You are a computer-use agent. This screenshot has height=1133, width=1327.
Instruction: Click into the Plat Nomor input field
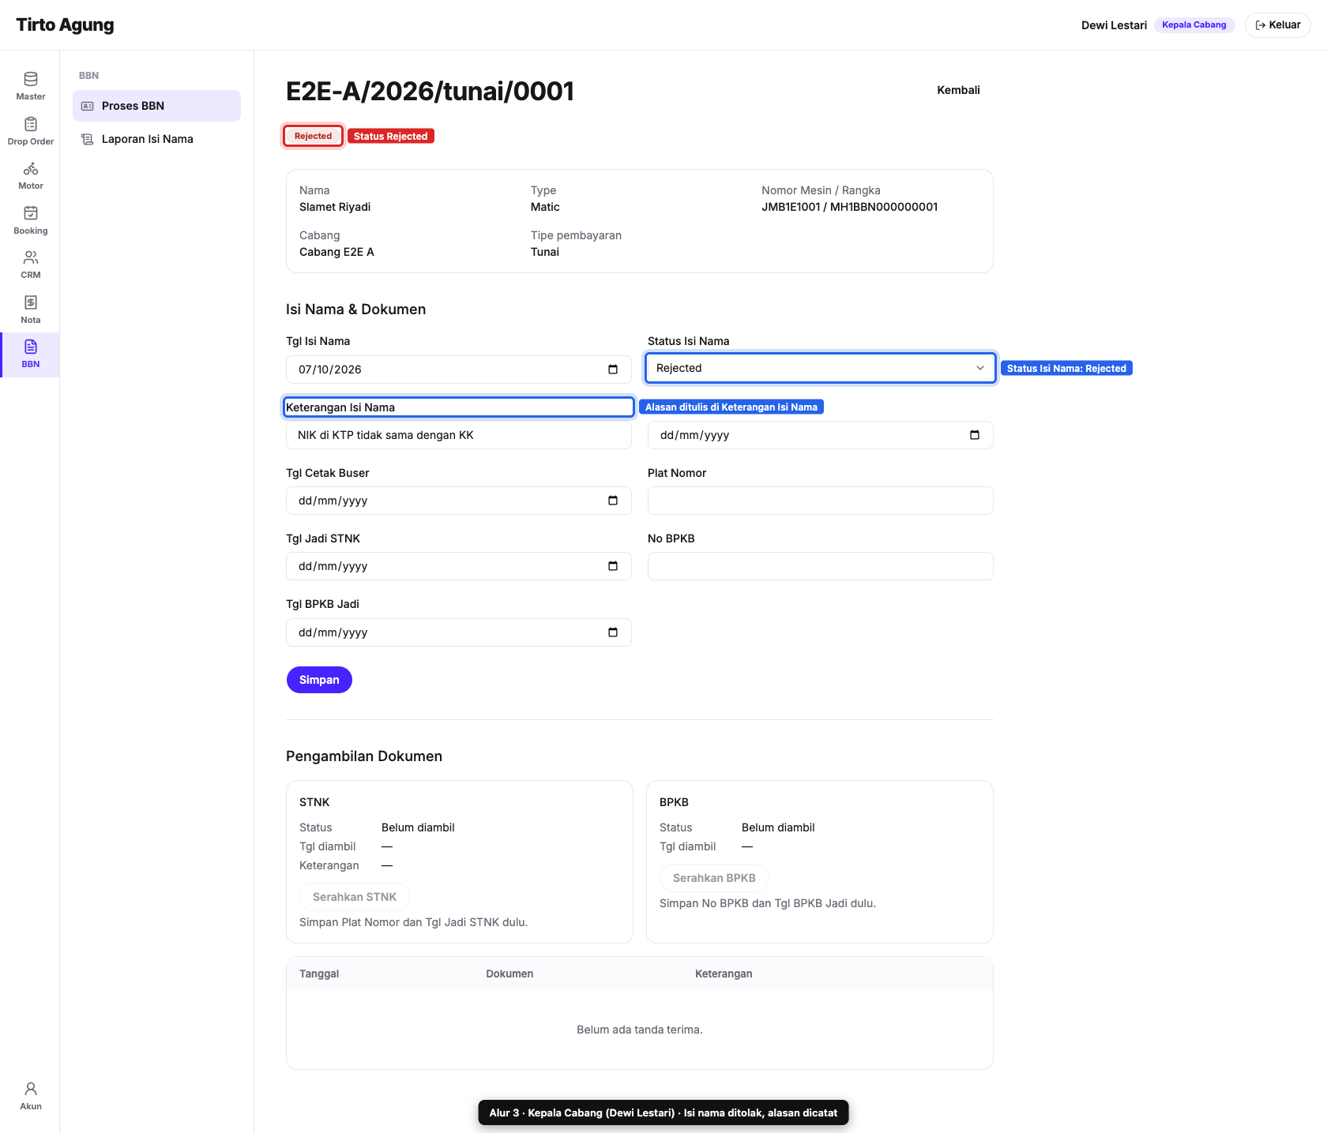coord(821,501)
